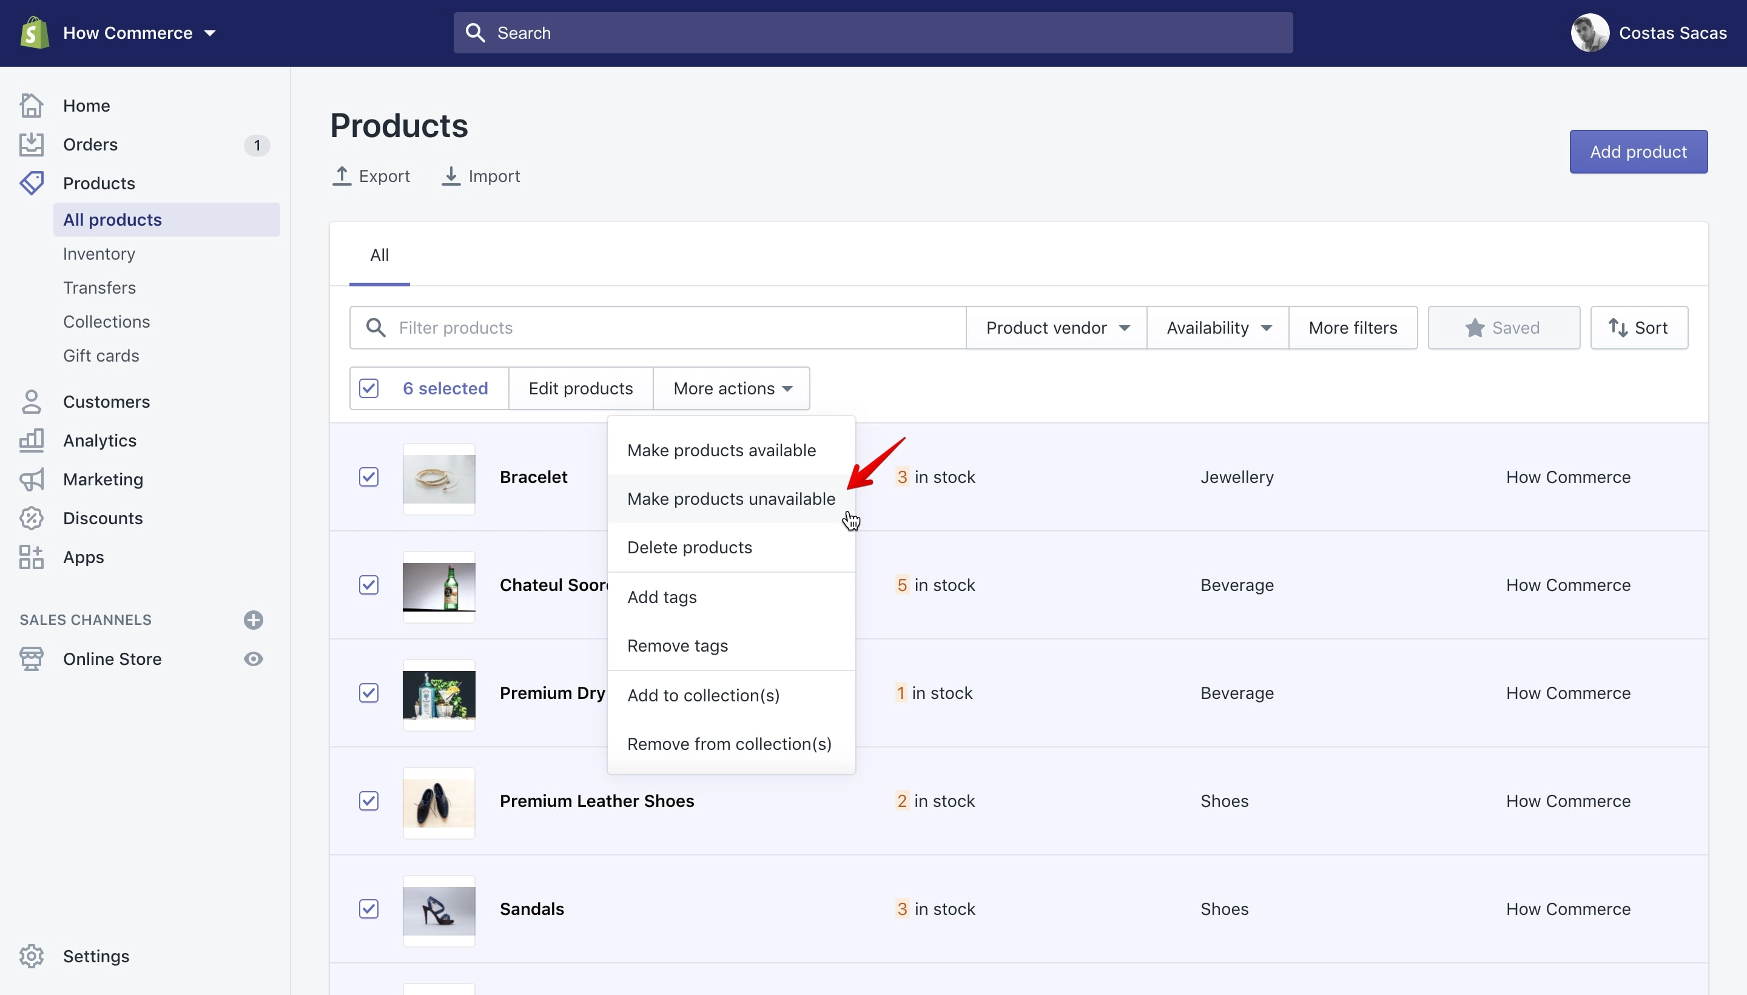
Task: Open the Sandals product thumbnail
Action: [439, 911]
